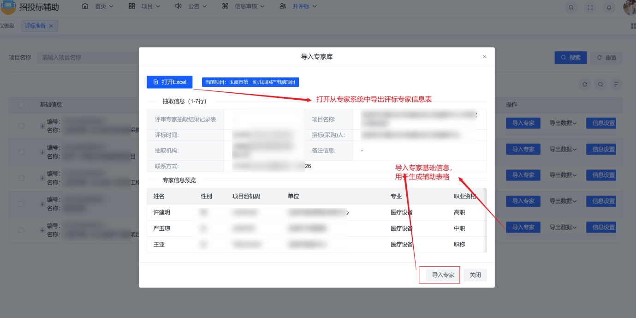The height and width of the screenshot is (318, 636).
Task: Toggle the select-all checkbox in table header
Action: (x=20, y=104)
